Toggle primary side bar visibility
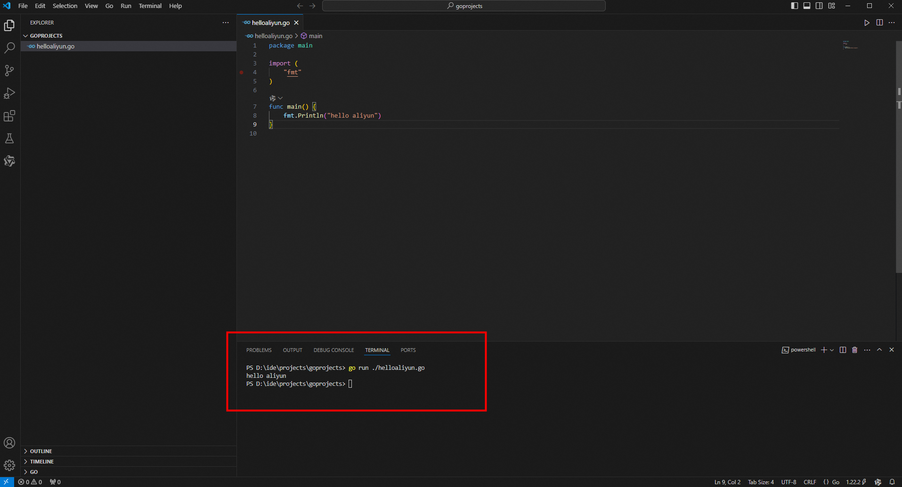 pyautogui.click(x=795, y=6)
